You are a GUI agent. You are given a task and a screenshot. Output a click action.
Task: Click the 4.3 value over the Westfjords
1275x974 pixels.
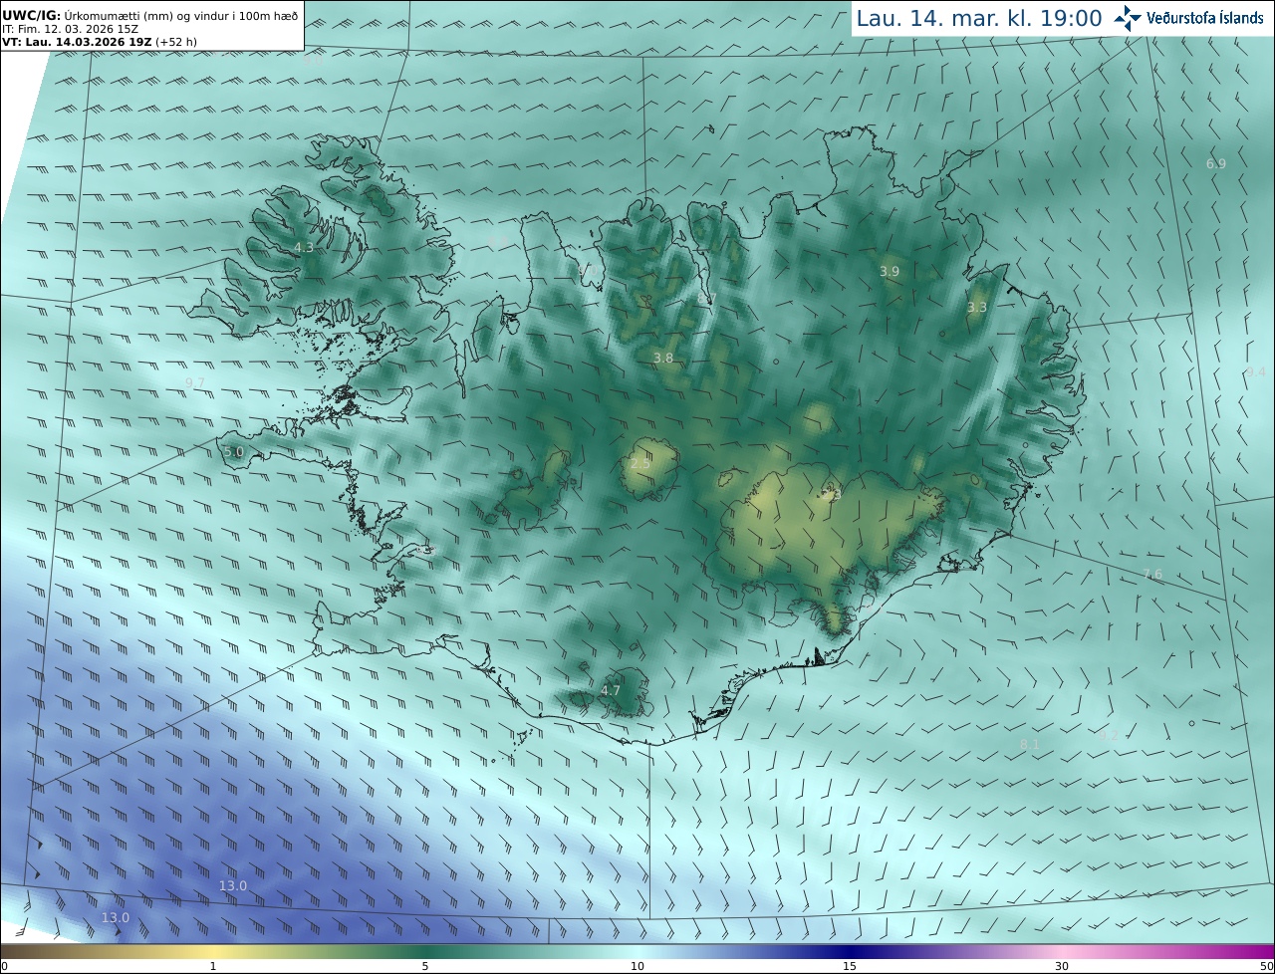coord(304,247)
